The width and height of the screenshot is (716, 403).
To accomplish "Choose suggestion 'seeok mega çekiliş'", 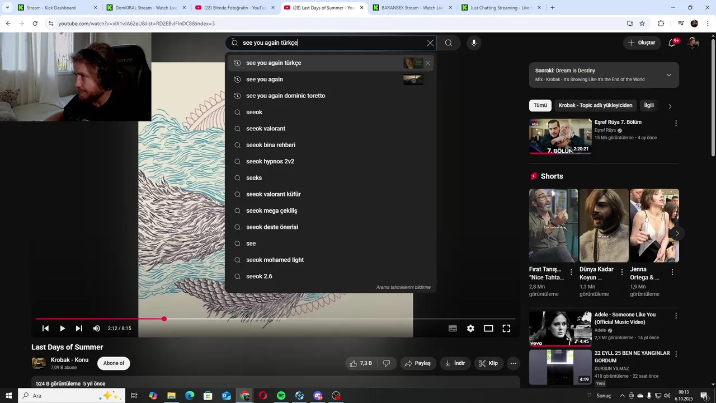I will click(330, 210).
